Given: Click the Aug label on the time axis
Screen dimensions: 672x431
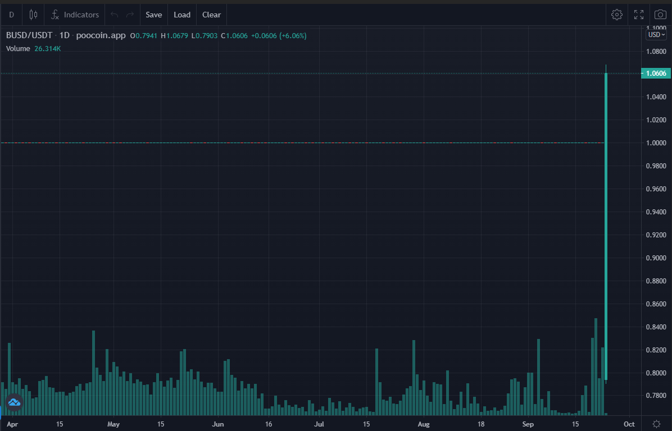Looking at the screenshot, I should tap(424, 424).
